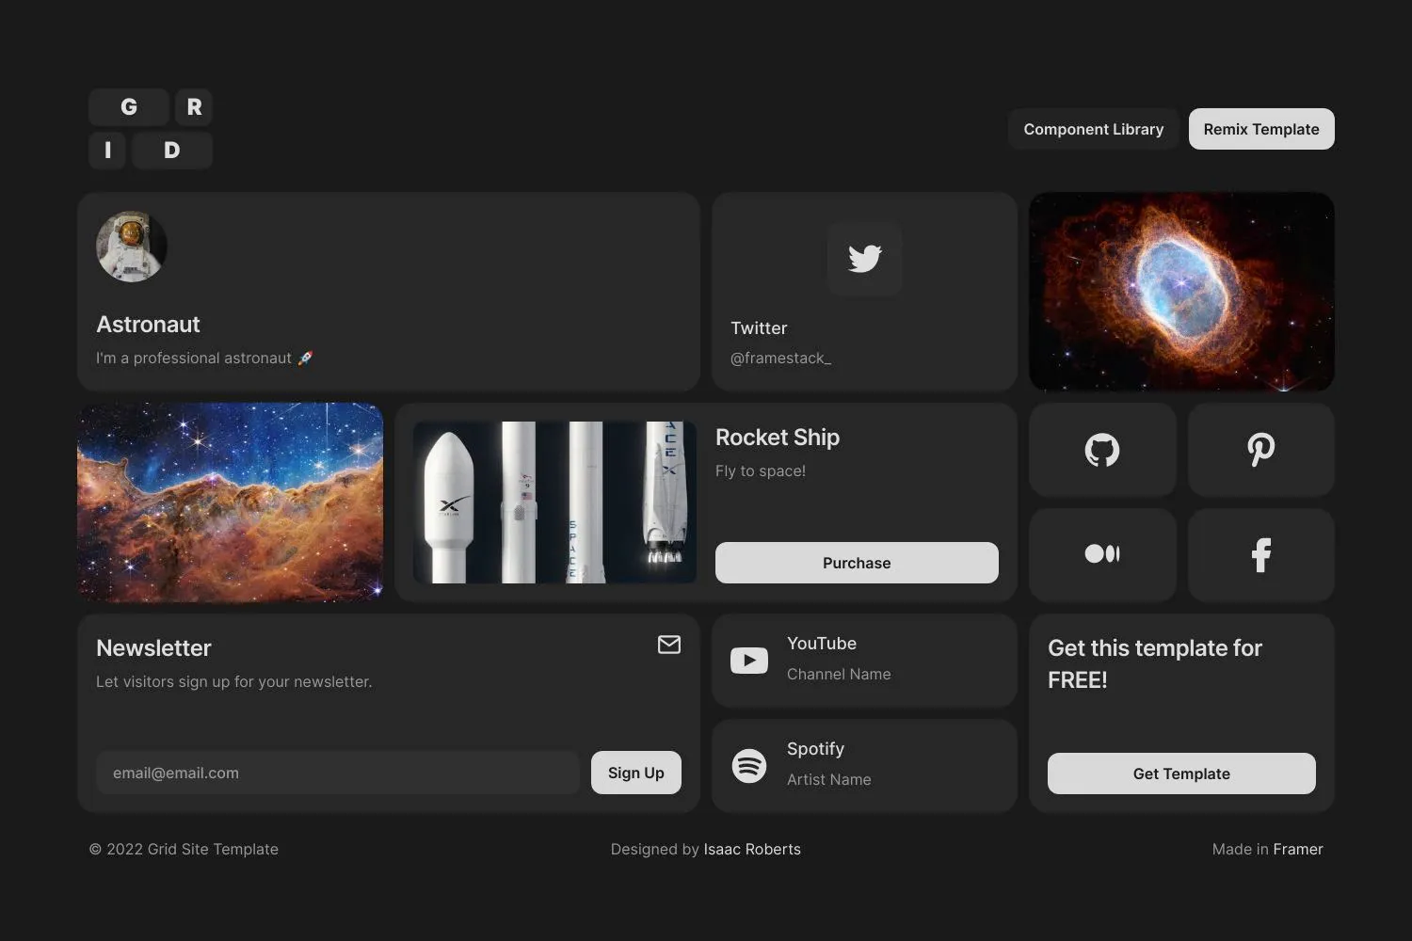Focus the email@email.com input field
This screenshot has width=1412, height=941.
point(338,773)
